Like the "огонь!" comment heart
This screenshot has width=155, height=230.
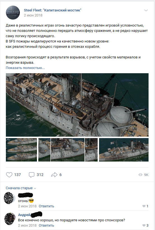(144, 206)
